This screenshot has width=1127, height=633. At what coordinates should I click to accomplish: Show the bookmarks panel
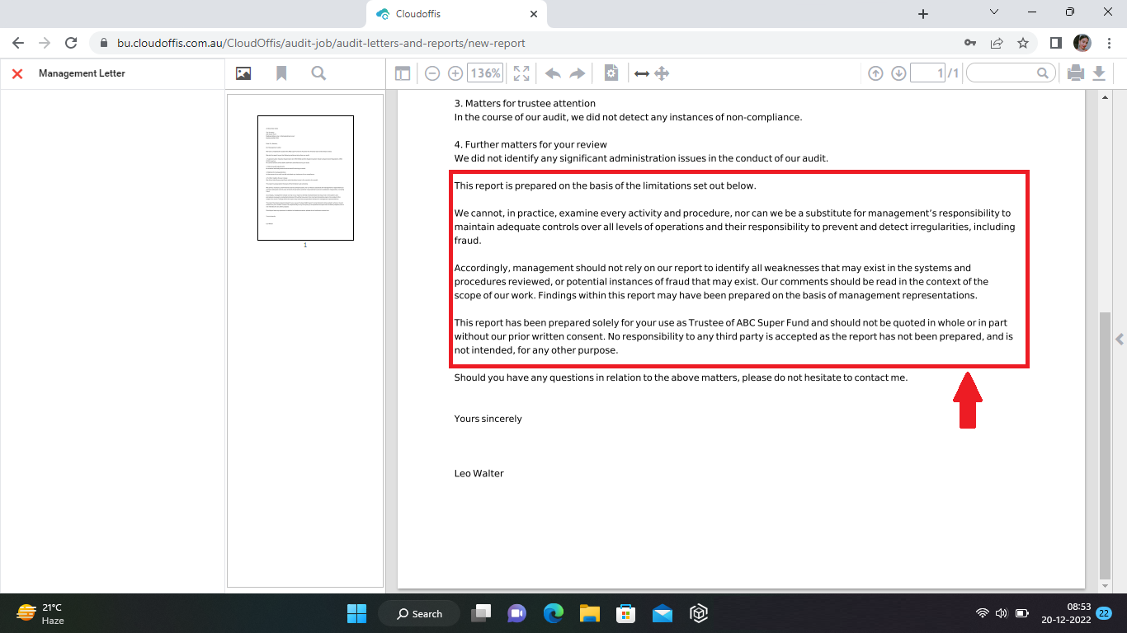(x=281, y=73)
